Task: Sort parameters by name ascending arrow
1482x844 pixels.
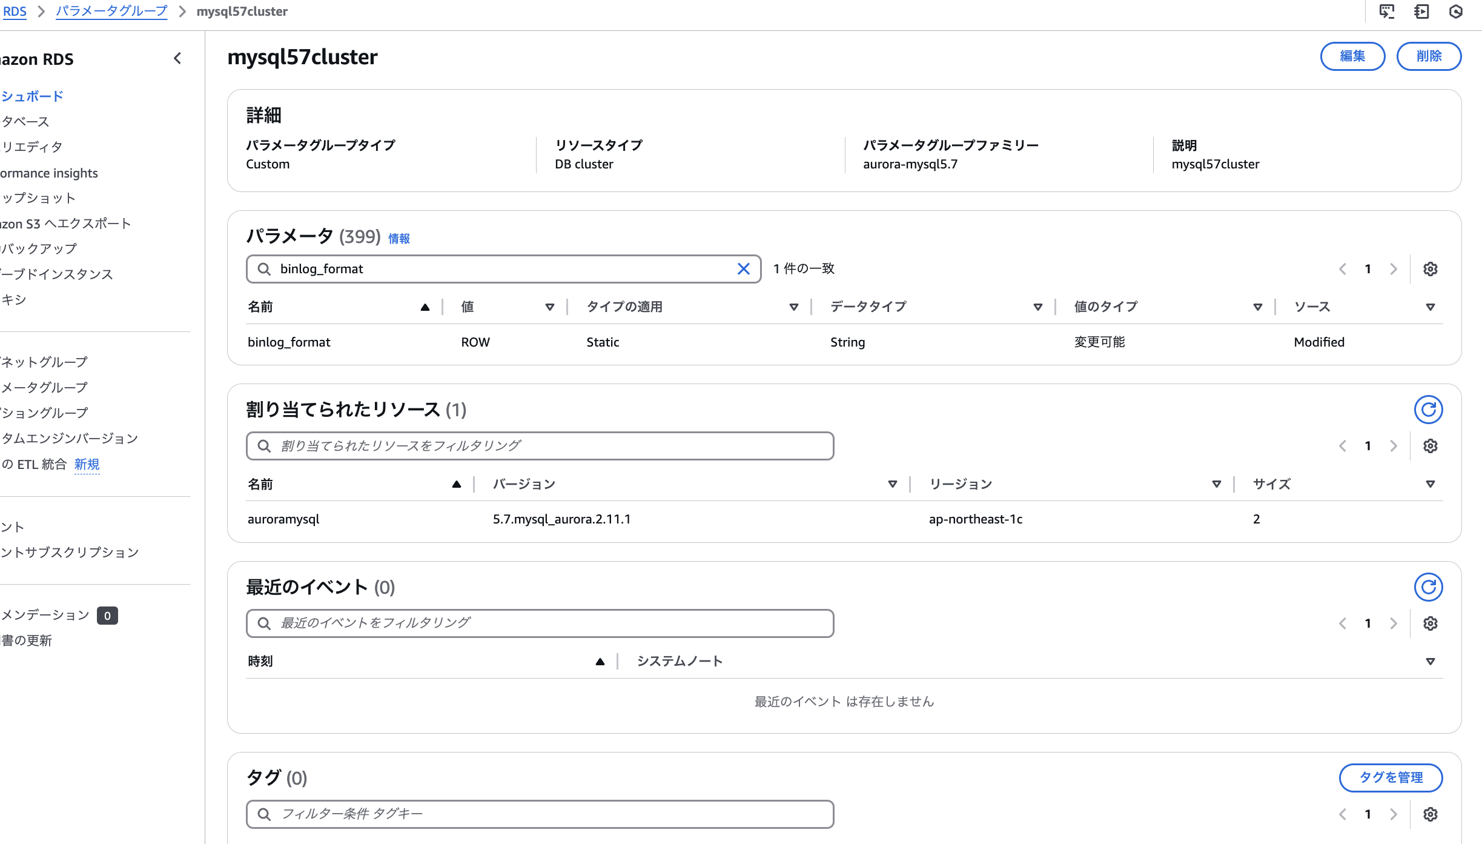Action: 425,307
